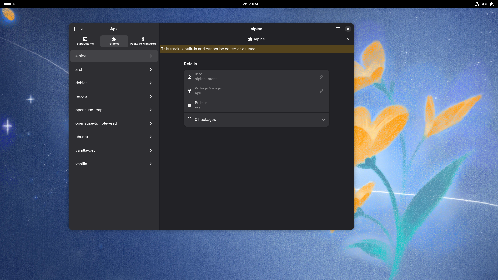Click the built-in stack warning banner
This screenshot has width=498, height=280.
click(257, 49)
